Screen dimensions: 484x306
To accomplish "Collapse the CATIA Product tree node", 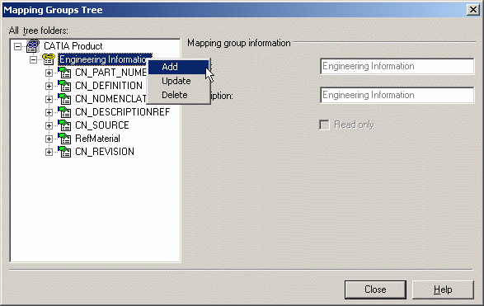I will coord(18,47).
